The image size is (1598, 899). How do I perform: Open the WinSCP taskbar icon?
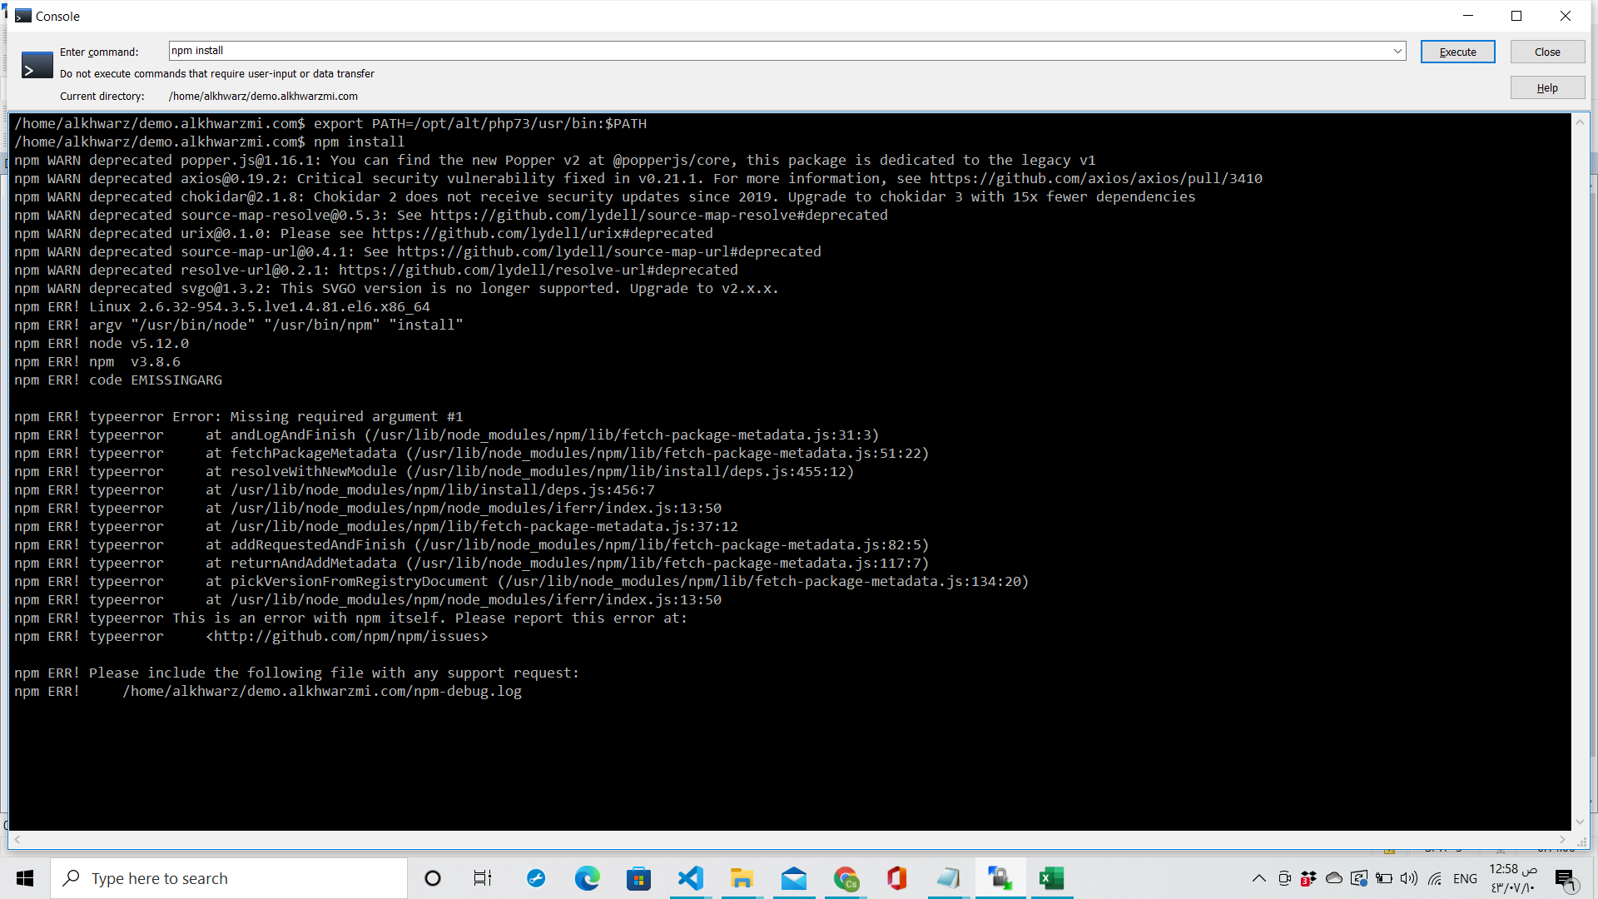(1000, 878)
